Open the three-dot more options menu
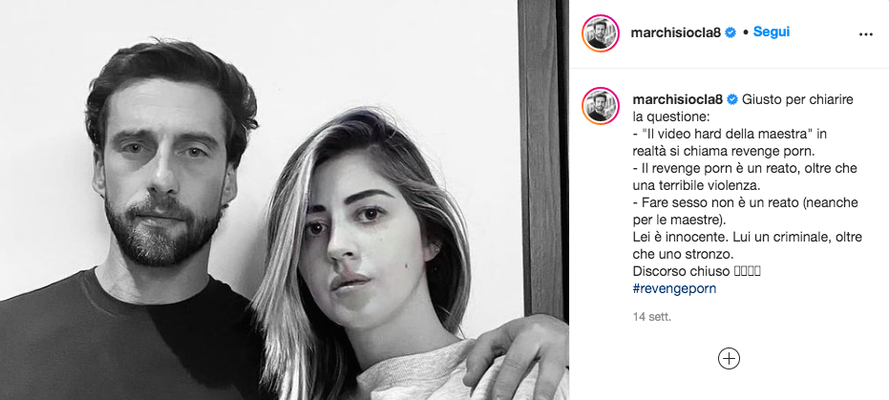 click(x=865, y=34)
